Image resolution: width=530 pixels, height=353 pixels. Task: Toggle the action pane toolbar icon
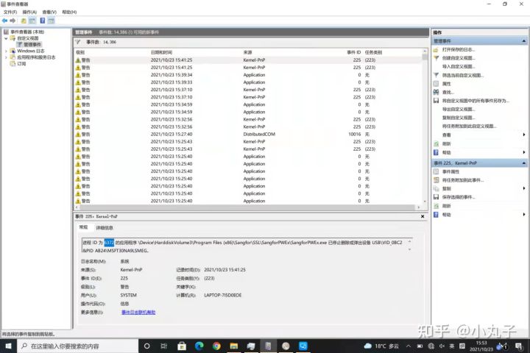51,21
